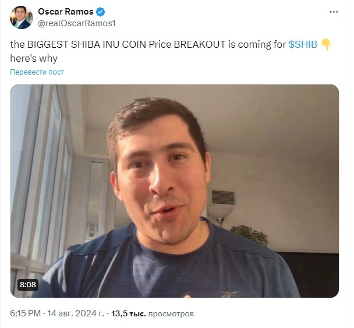Play the video of the man talking
The height and width of the screenshot is (328, 354).
point(175,191)
